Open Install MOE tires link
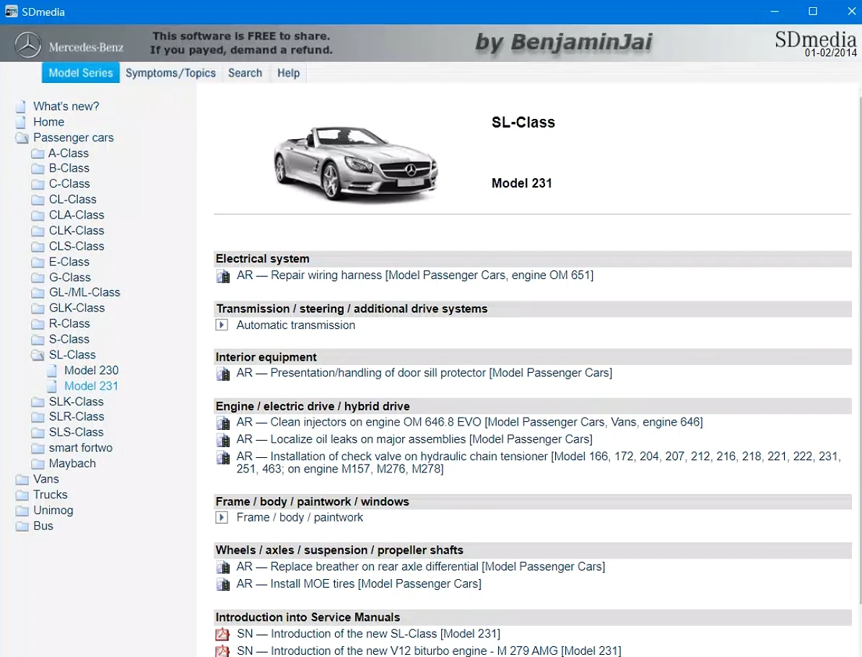Image resolution: width=862 pixels, height=657 pixels. 359,584
